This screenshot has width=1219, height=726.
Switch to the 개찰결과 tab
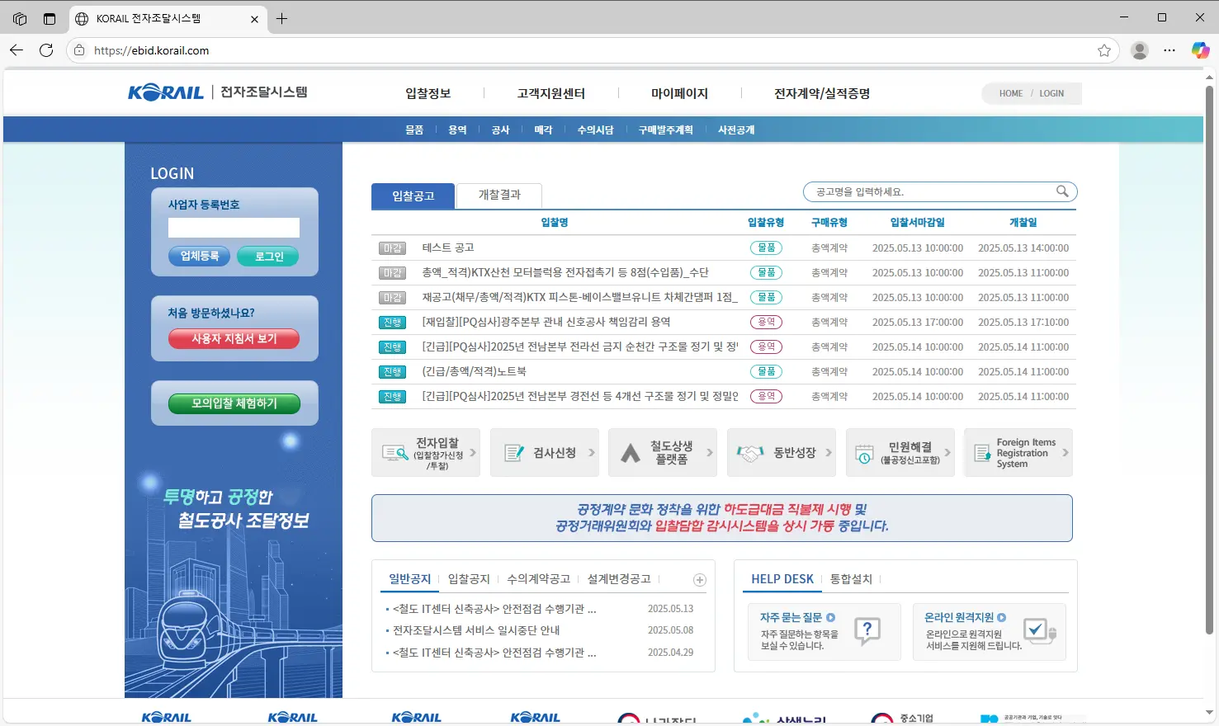click(x=499, y=195)
